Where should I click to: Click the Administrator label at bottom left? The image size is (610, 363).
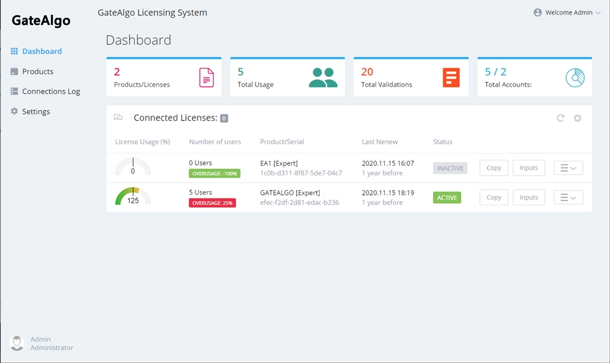[x=52, y=348]
